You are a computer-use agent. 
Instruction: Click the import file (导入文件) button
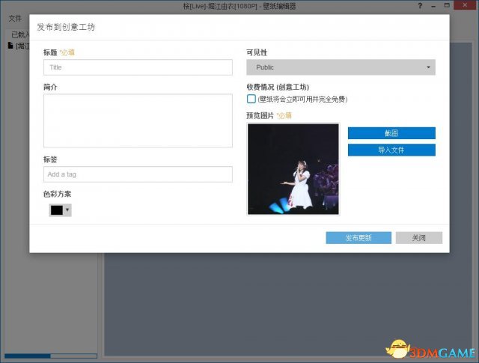(391, 150)
